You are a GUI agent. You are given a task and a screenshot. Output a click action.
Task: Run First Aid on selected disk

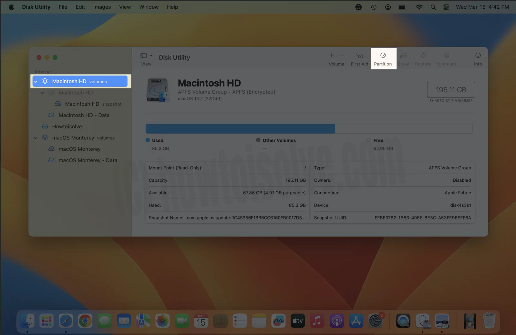point(359,59)
